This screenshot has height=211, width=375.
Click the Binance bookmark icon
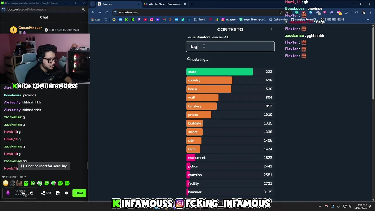[114, 20]
